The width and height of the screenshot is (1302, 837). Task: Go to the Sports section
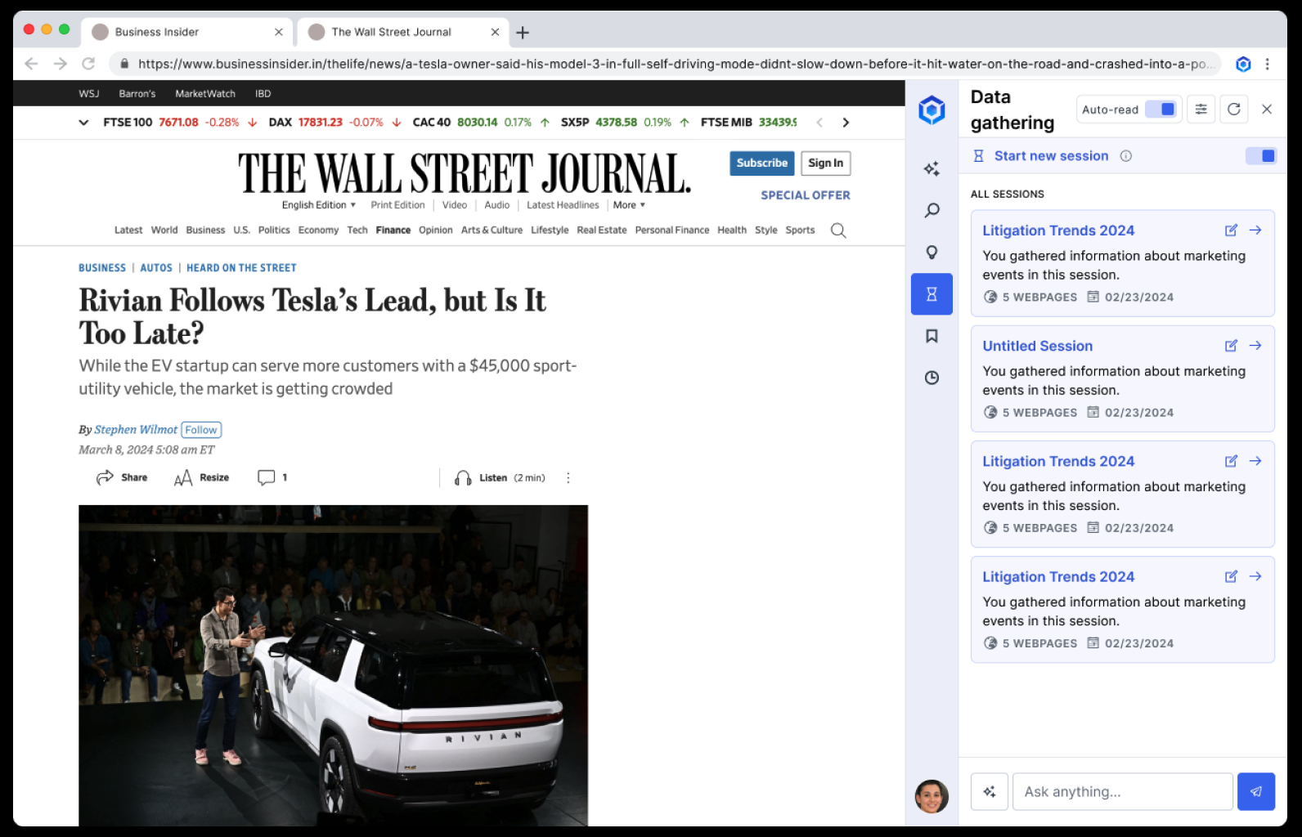point(800,231)
